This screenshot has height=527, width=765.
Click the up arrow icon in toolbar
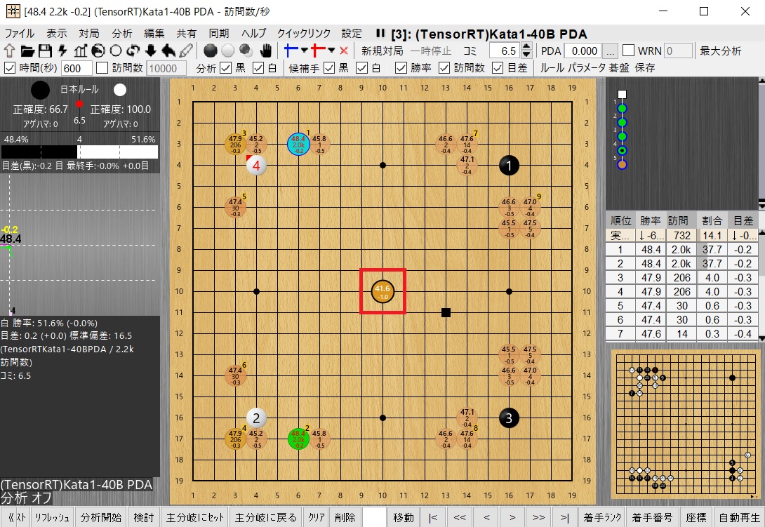coord(10,51)
